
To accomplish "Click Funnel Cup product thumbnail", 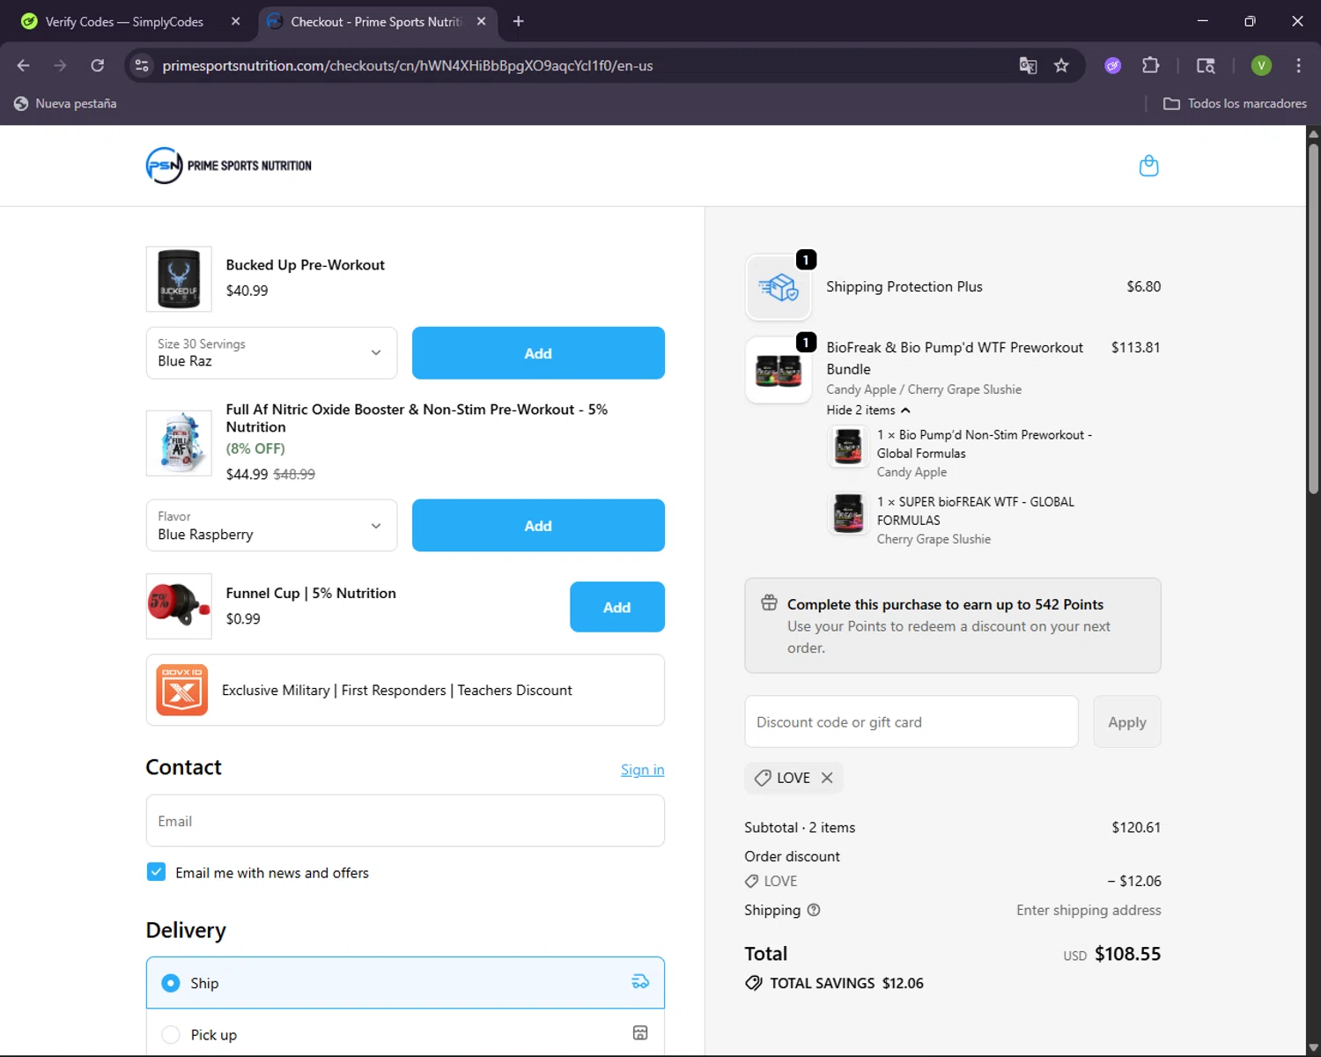I will tap(179, 606).
